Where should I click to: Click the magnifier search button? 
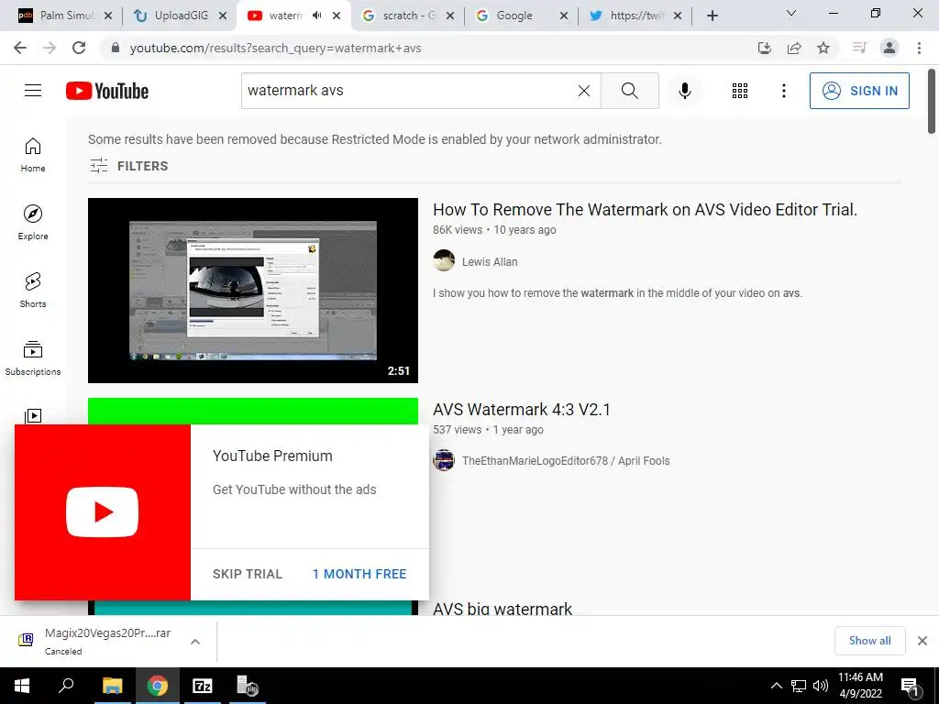(x=629, y=91)
